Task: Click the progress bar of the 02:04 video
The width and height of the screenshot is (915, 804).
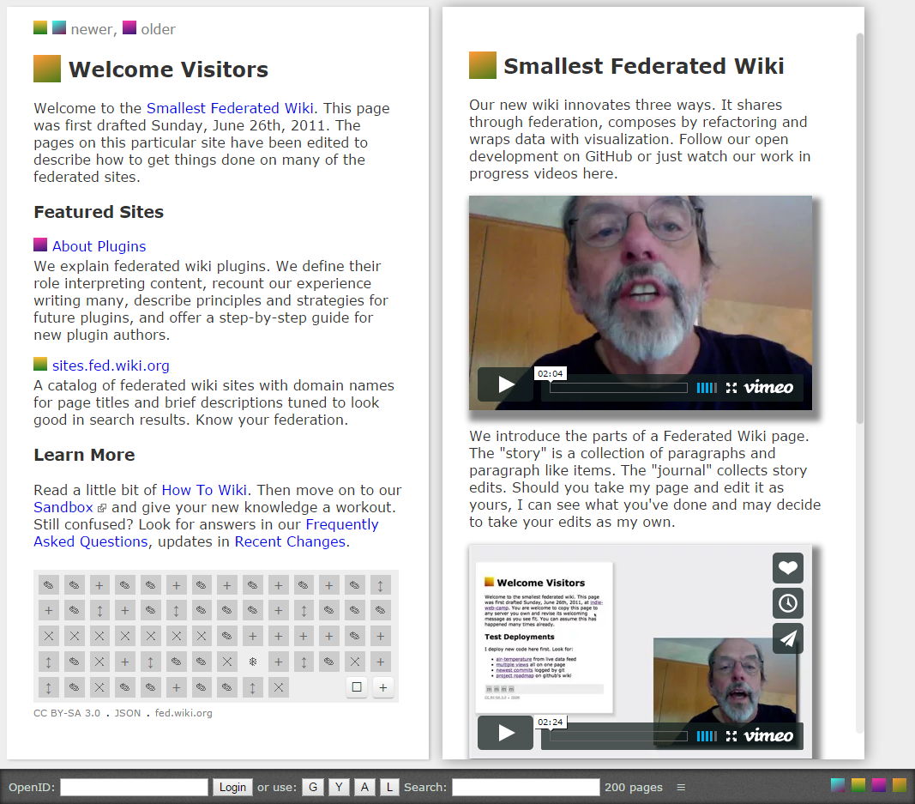Action: click(618, 388)
